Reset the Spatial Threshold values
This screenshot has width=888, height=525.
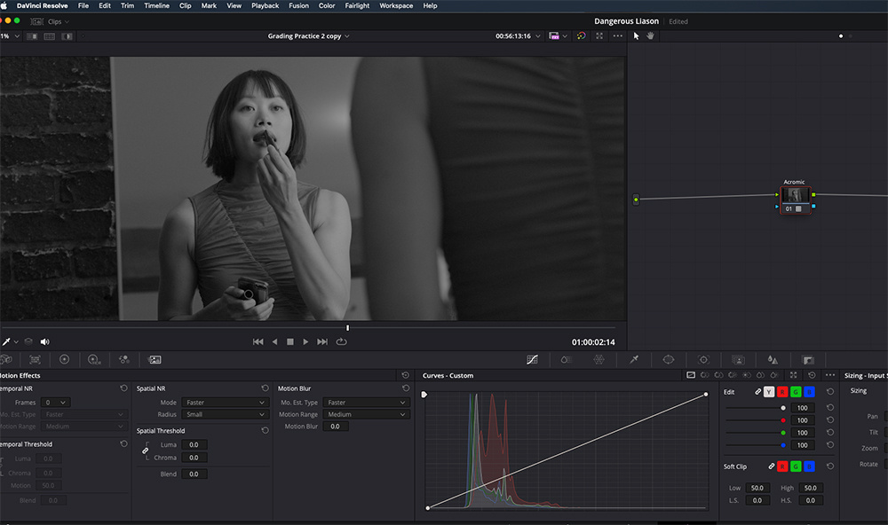coord(265,430)
